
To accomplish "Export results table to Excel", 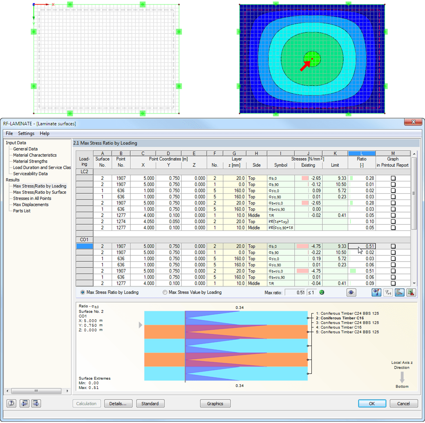I will click(411, 292).
